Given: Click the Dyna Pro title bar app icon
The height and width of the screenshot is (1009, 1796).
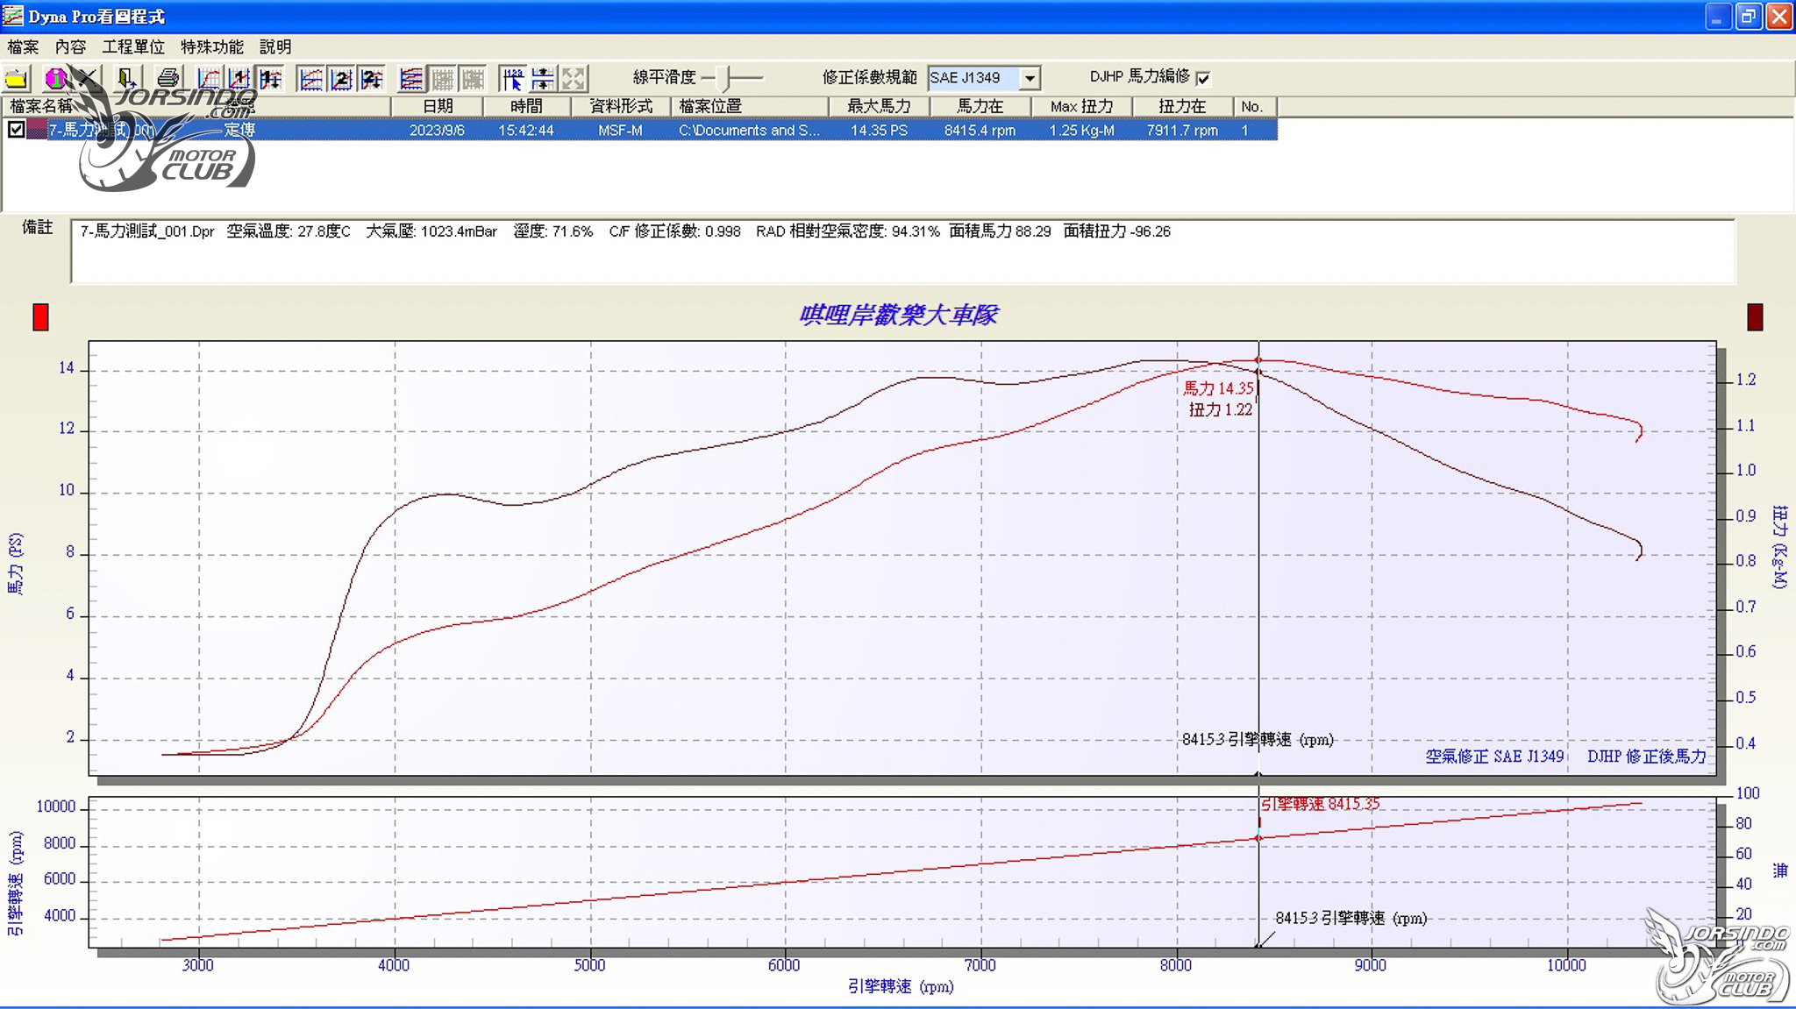Looking at the screenshot, I should point(12,16).
